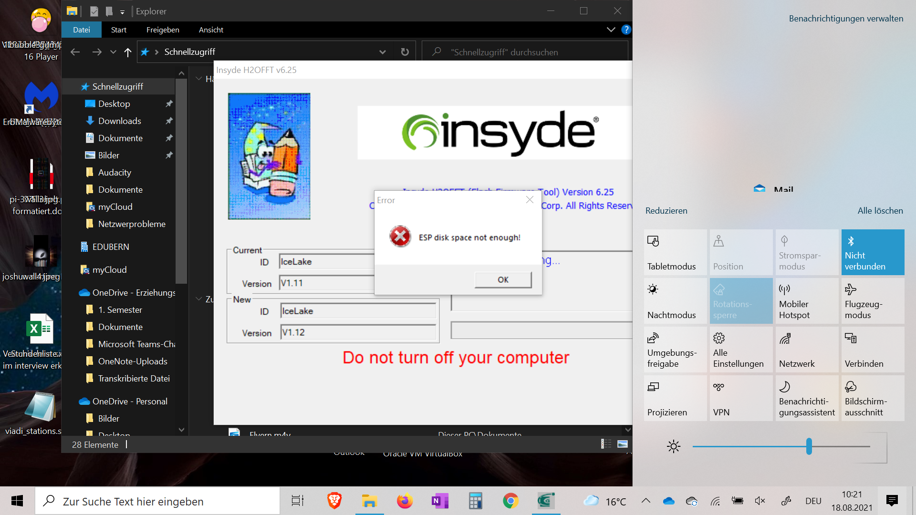This screenshot has width=916, height=515.
Task: Toggle the Bluetooth Nicht verbunden tile
Action: (872, 252)
